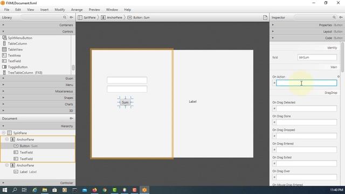Launch Chrome from the taskbar
The width and height of the screenshot is (345, 194).
tap(105, 190)
